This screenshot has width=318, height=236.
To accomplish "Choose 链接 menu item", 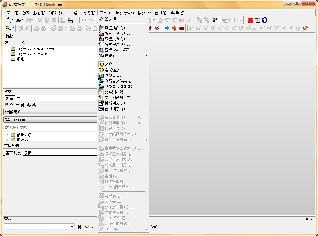I will [123, 64].
